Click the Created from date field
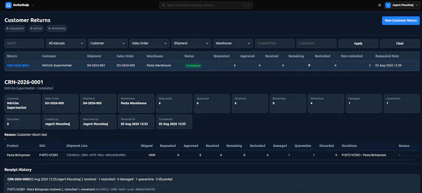 pyautogui.click(x=275, y=43)
